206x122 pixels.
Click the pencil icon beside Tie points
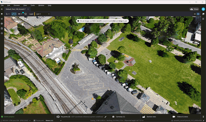[105, 117]
